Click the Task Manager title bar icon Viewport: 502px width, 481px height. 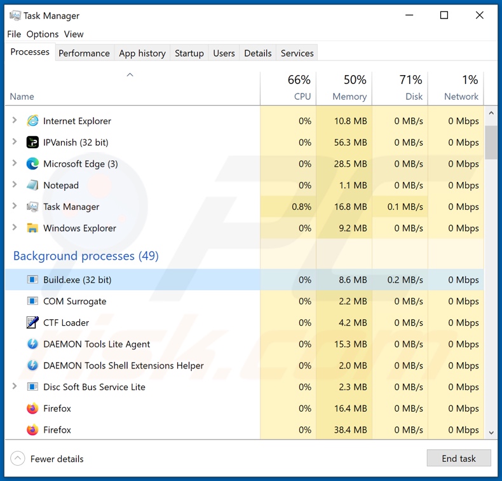(x=15, y=15)
